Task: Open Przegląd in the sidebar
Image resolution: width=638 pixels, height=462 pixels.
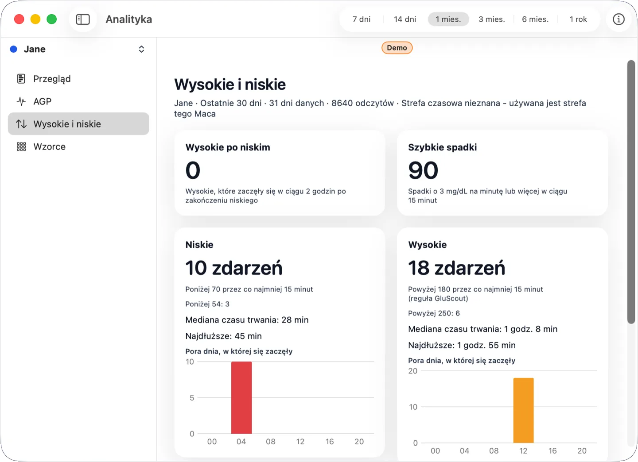Action: pos(78,79)
